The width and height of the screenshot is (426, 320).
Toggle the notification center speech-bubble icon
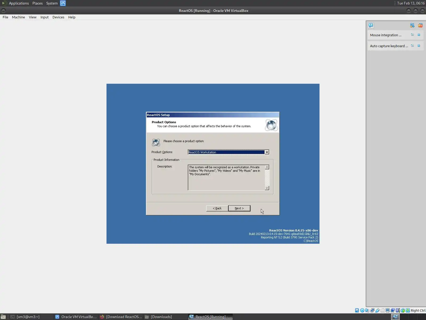371,25
